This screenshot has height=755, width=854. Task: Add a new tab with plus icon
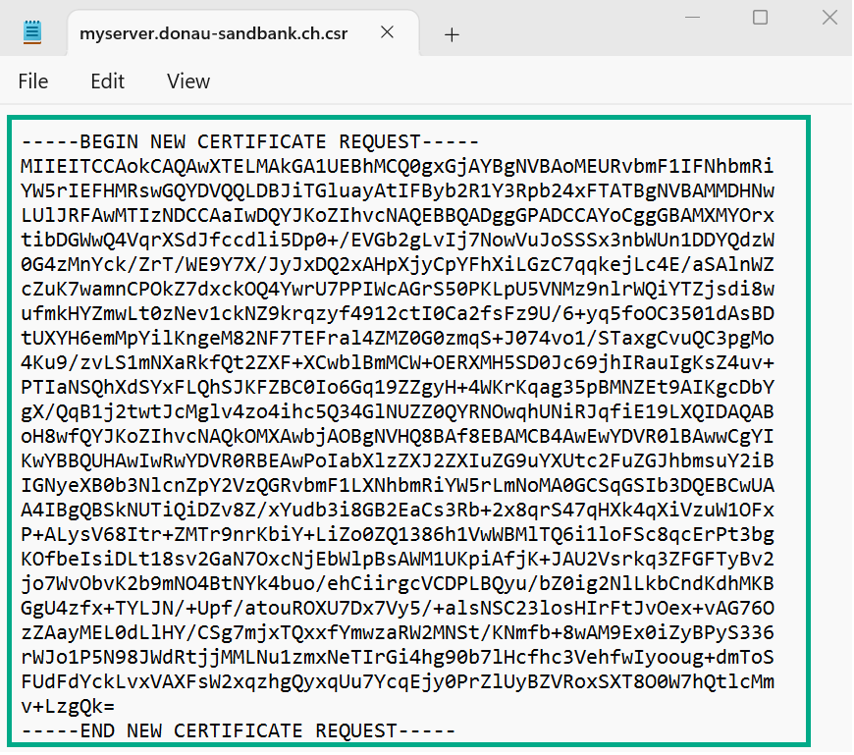(x=452, y=35)
